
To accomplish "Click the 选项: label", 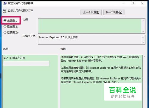I will 6,49.
